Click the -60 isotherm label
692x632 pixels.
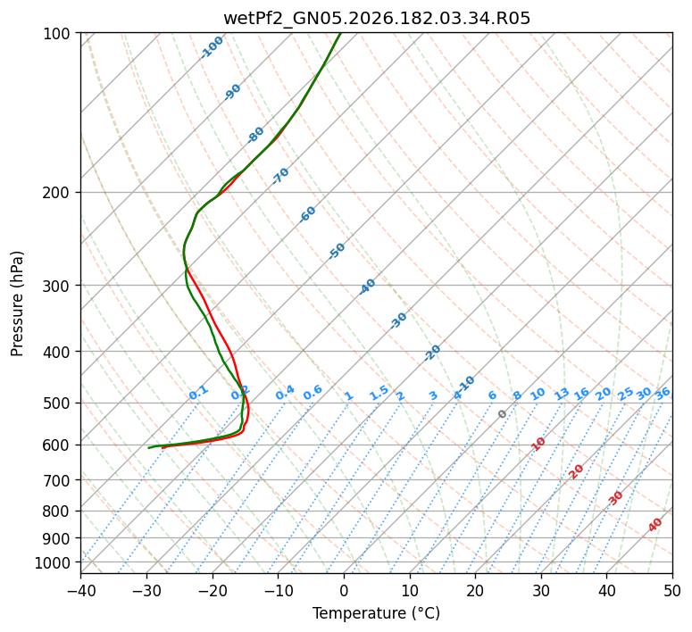pyautogui.click(x=307, y=214)
